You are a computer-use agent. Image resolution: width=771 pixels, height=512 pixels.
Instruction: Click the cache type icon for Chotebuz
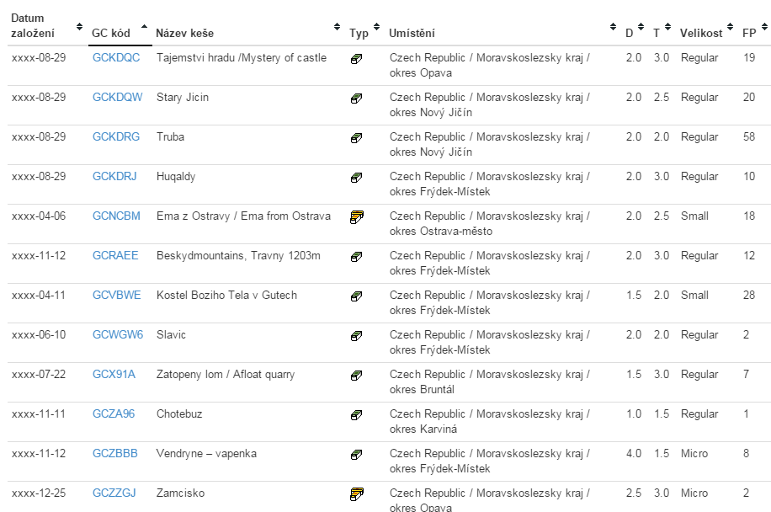point(357,414)
